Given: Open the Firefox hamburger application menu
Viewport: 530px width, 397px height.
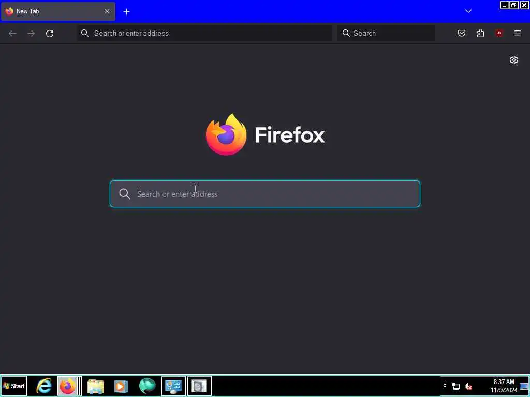Looking at the screenshot, I should pos(518,33).
